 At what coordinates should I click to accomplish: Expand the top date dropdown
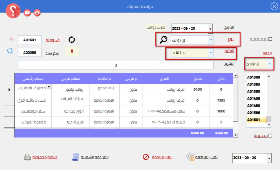210,29
